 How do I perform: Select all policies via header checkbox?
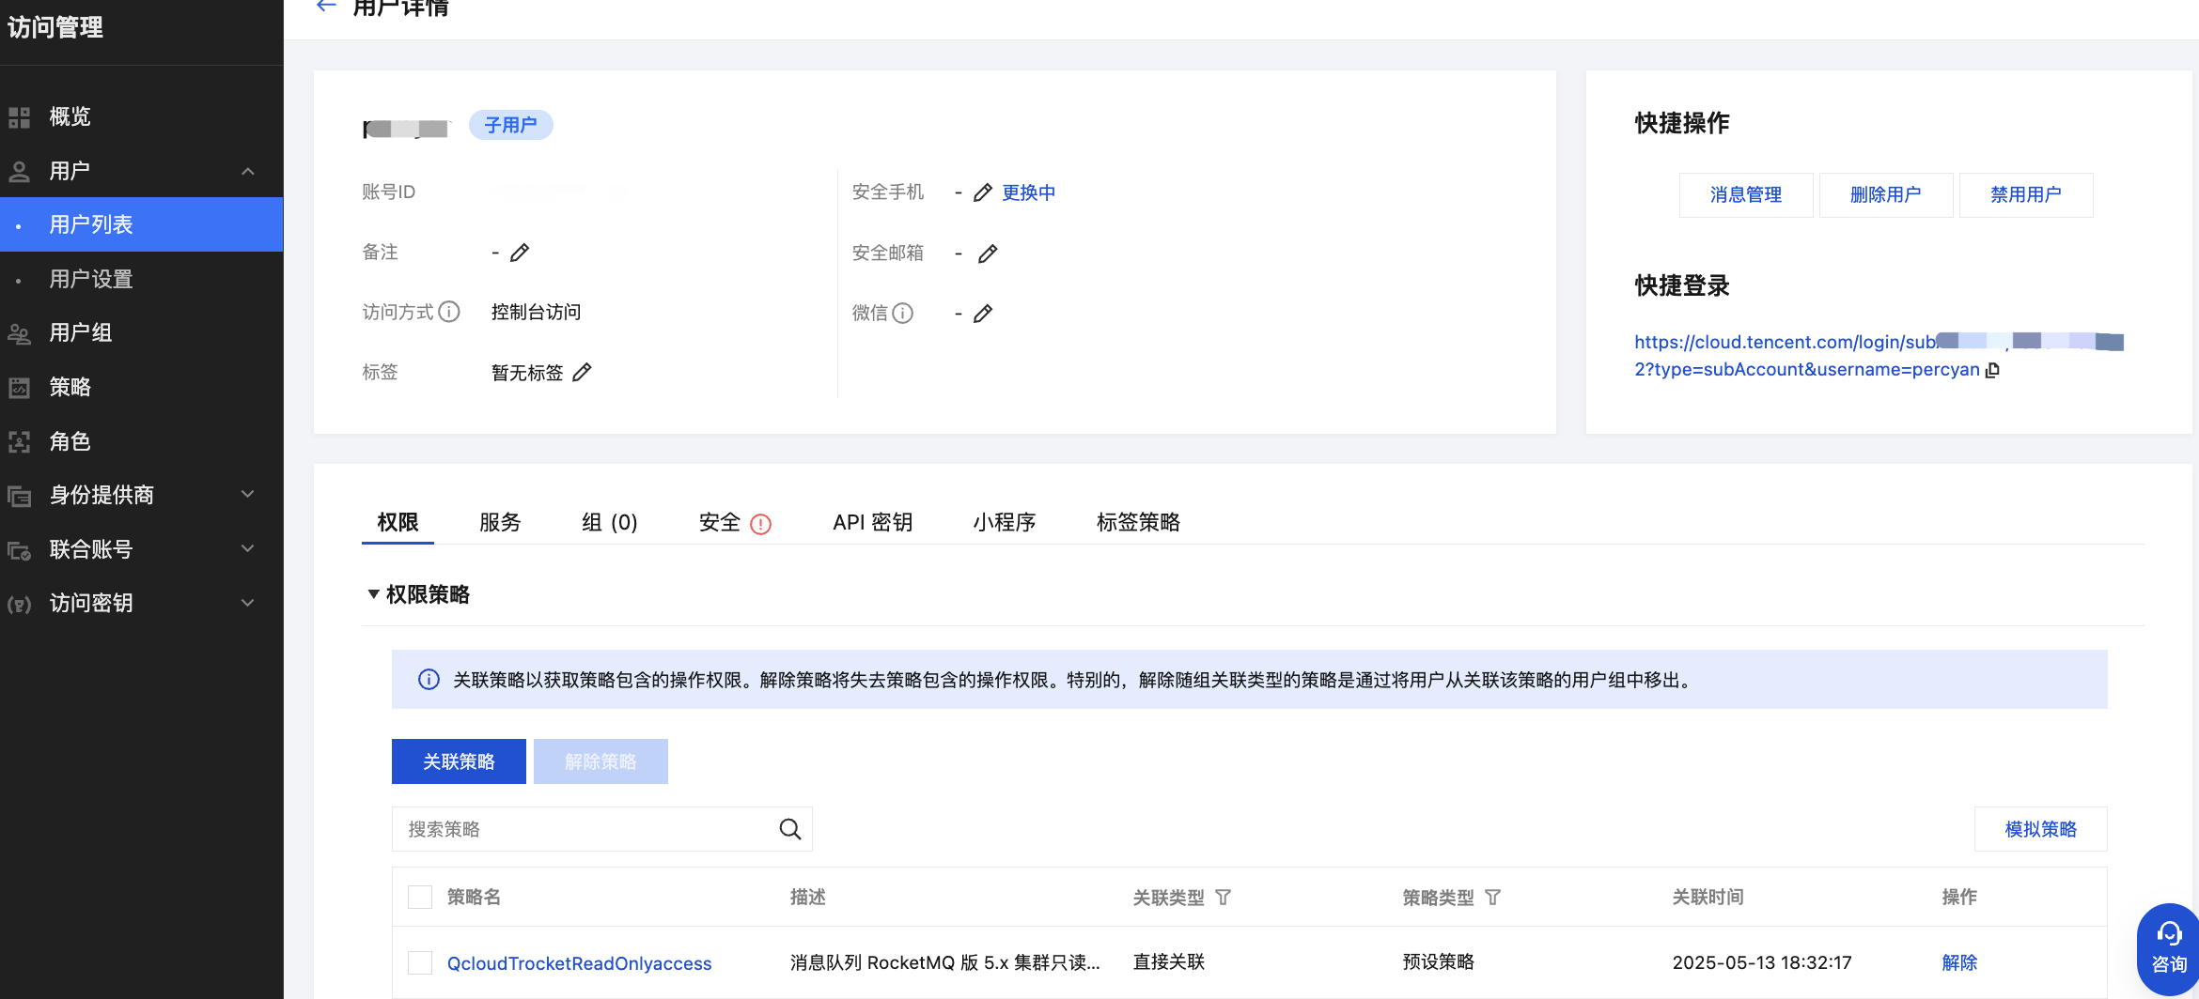coord(420,898)
